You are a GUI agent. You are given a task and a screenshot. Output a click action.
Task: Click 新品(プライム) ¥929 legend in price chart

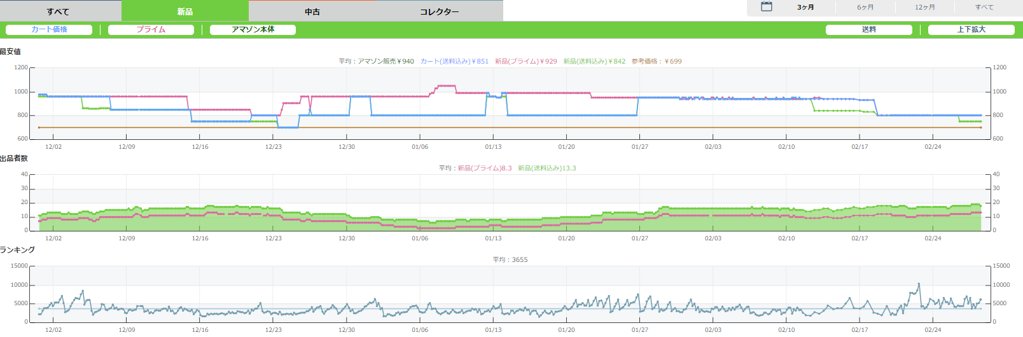tap(525, 62)
